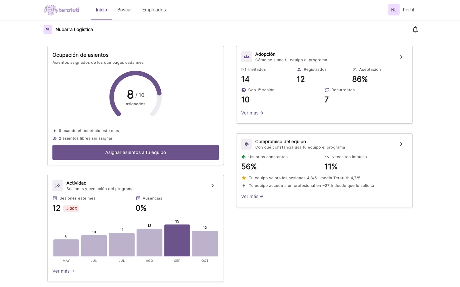The width and height of the screenshot is (460, 287).
Task: Expand the Actividad card chevron
Action: coord(212,186)
